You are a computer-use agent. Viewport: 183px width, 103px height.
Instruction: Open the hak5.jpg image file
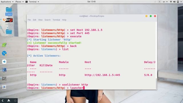click(9, 22)
